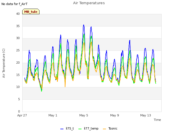The height and width of the screenshot is (134, 178).
Task: Click the orange dip reaching 10 after May 2
Action: 65,87
